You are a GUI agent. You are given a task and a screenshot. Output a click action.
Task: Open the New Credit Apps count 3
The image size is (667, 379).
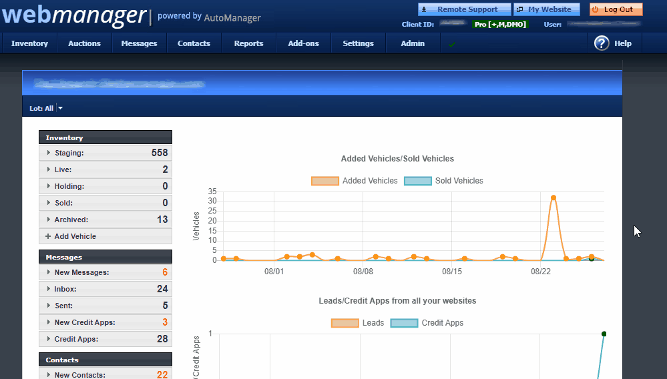[165, 322]
